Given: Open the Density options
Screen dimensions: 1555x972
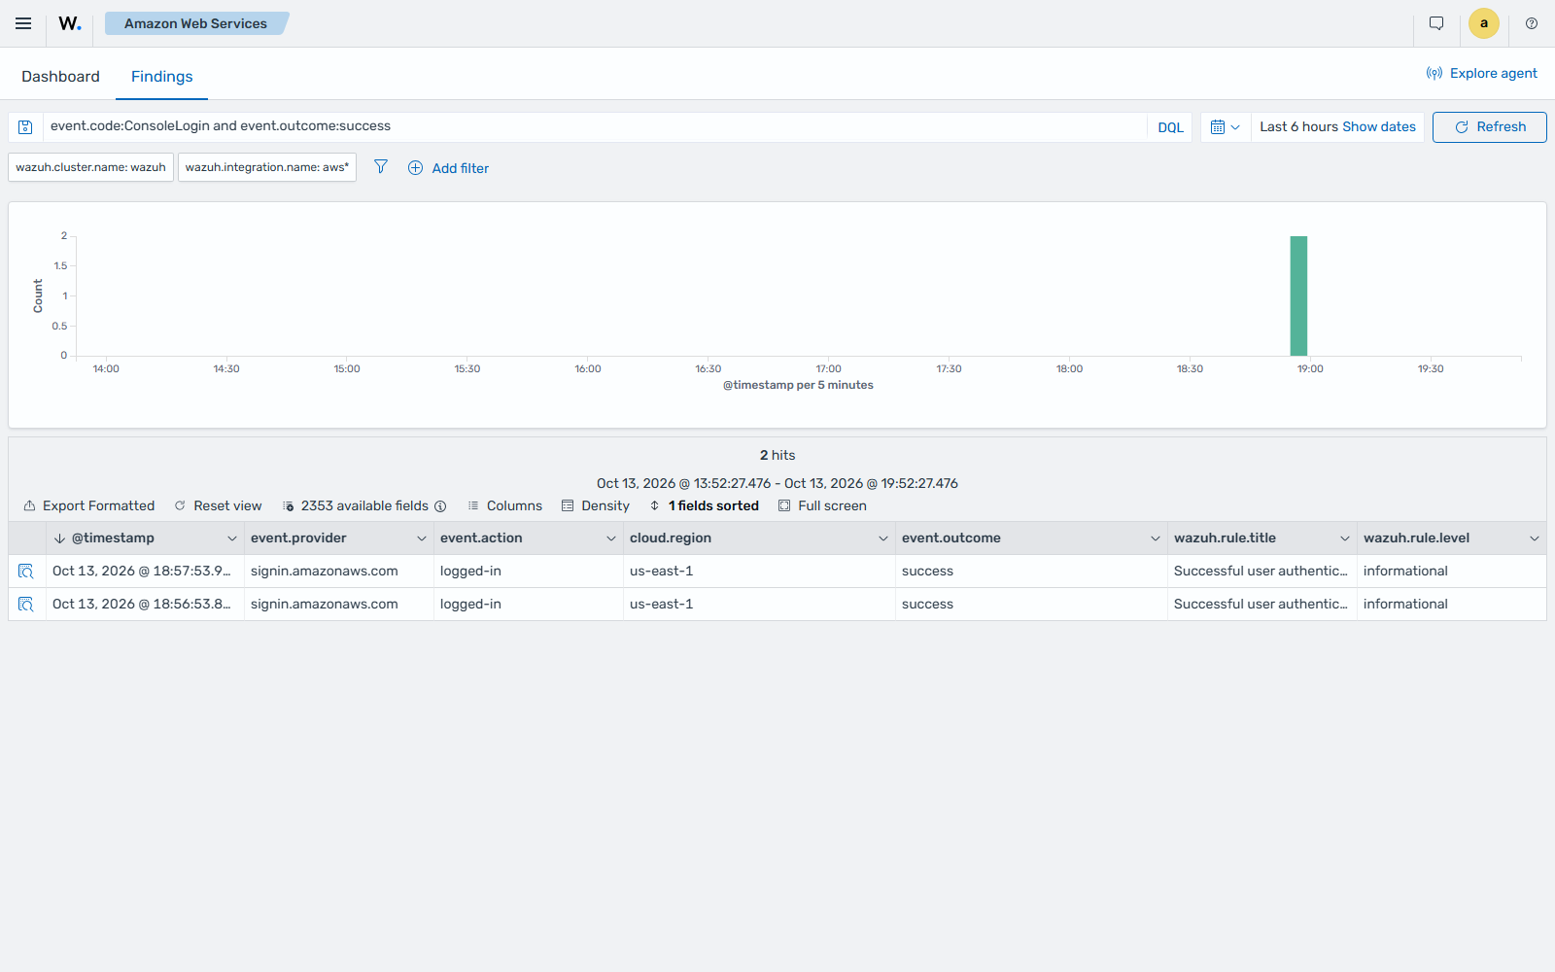Looking at the screenshot, I should coord(595,505).
